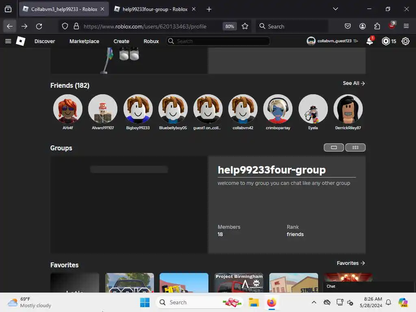Open the Roblox settings gear
416x312 pixels.
(x=405, y=41)
